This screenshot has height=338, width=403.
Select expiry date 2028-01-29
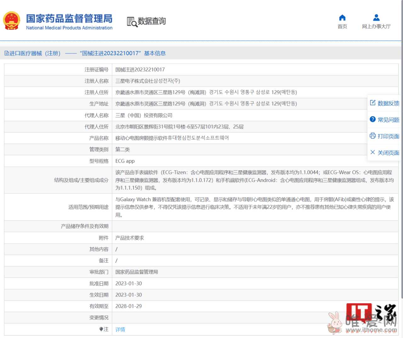pos(128,306)
